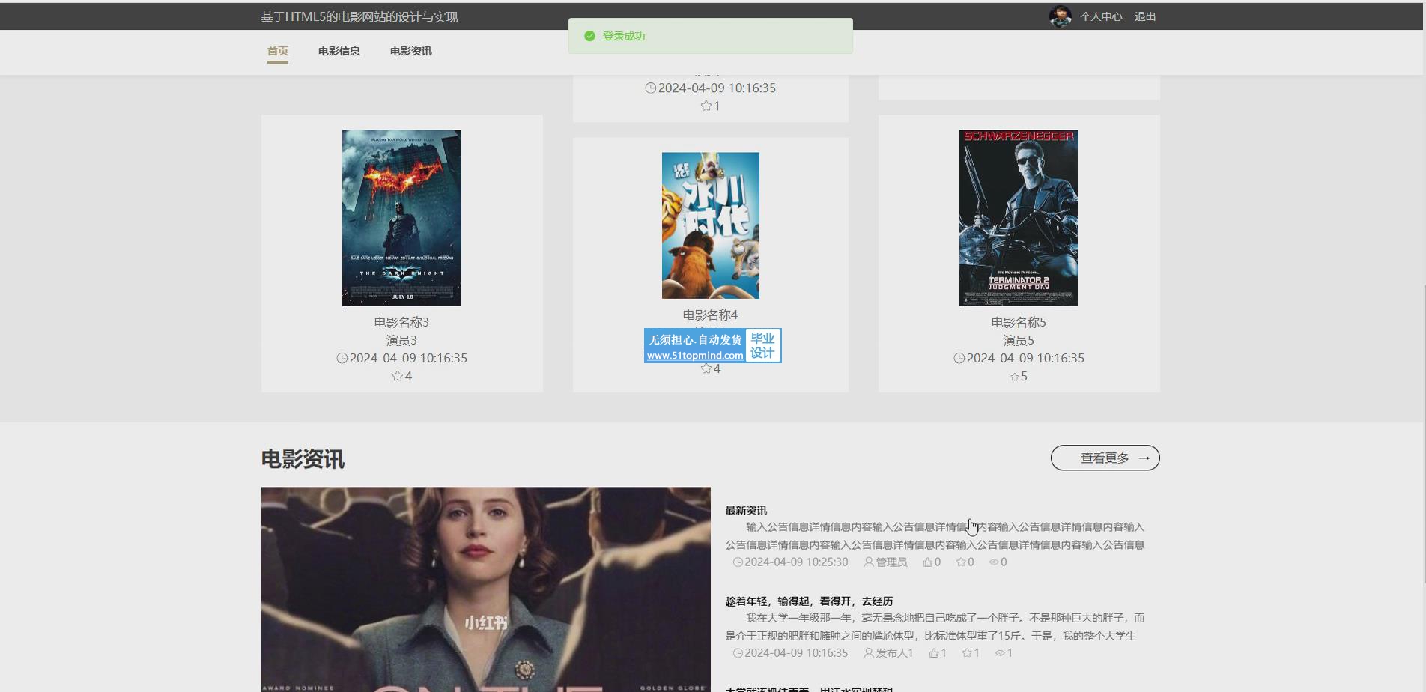Open news 趁着年轻，输得起，看得开，去经历
This screenshot has width=1426, height=692.
809,601
